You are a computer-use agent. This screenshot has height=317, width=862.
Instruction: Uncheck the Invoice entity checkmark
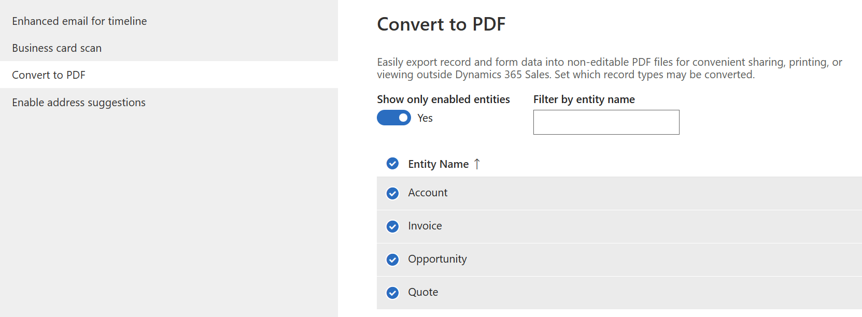click(393, 226)
